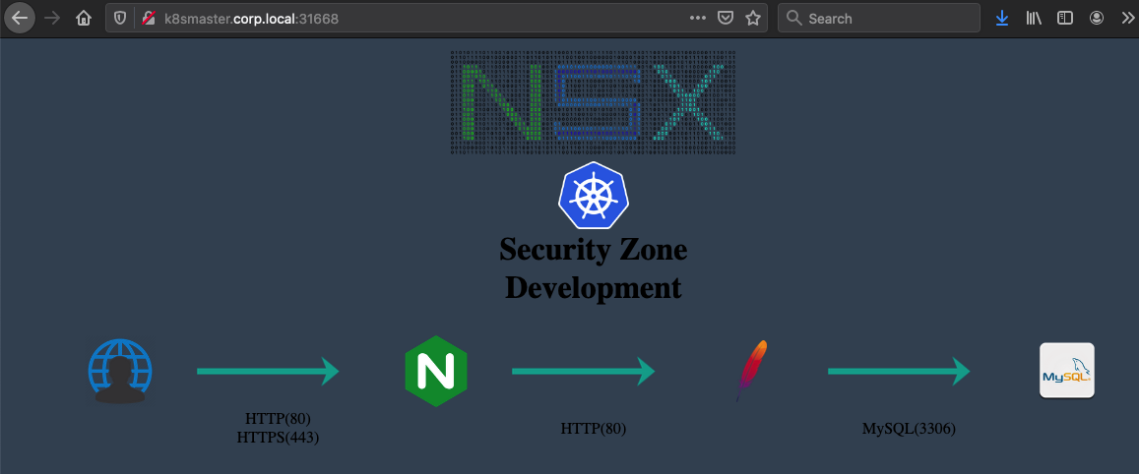The image size is (1139, 474).
Task: Open the page actions three-dots menu
Action: click(697, 18)
